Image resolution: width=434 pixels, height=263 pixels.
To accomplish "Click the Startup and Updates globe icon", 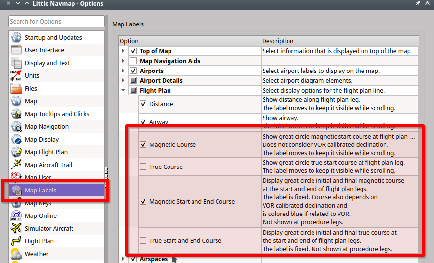I will (16, 37).
